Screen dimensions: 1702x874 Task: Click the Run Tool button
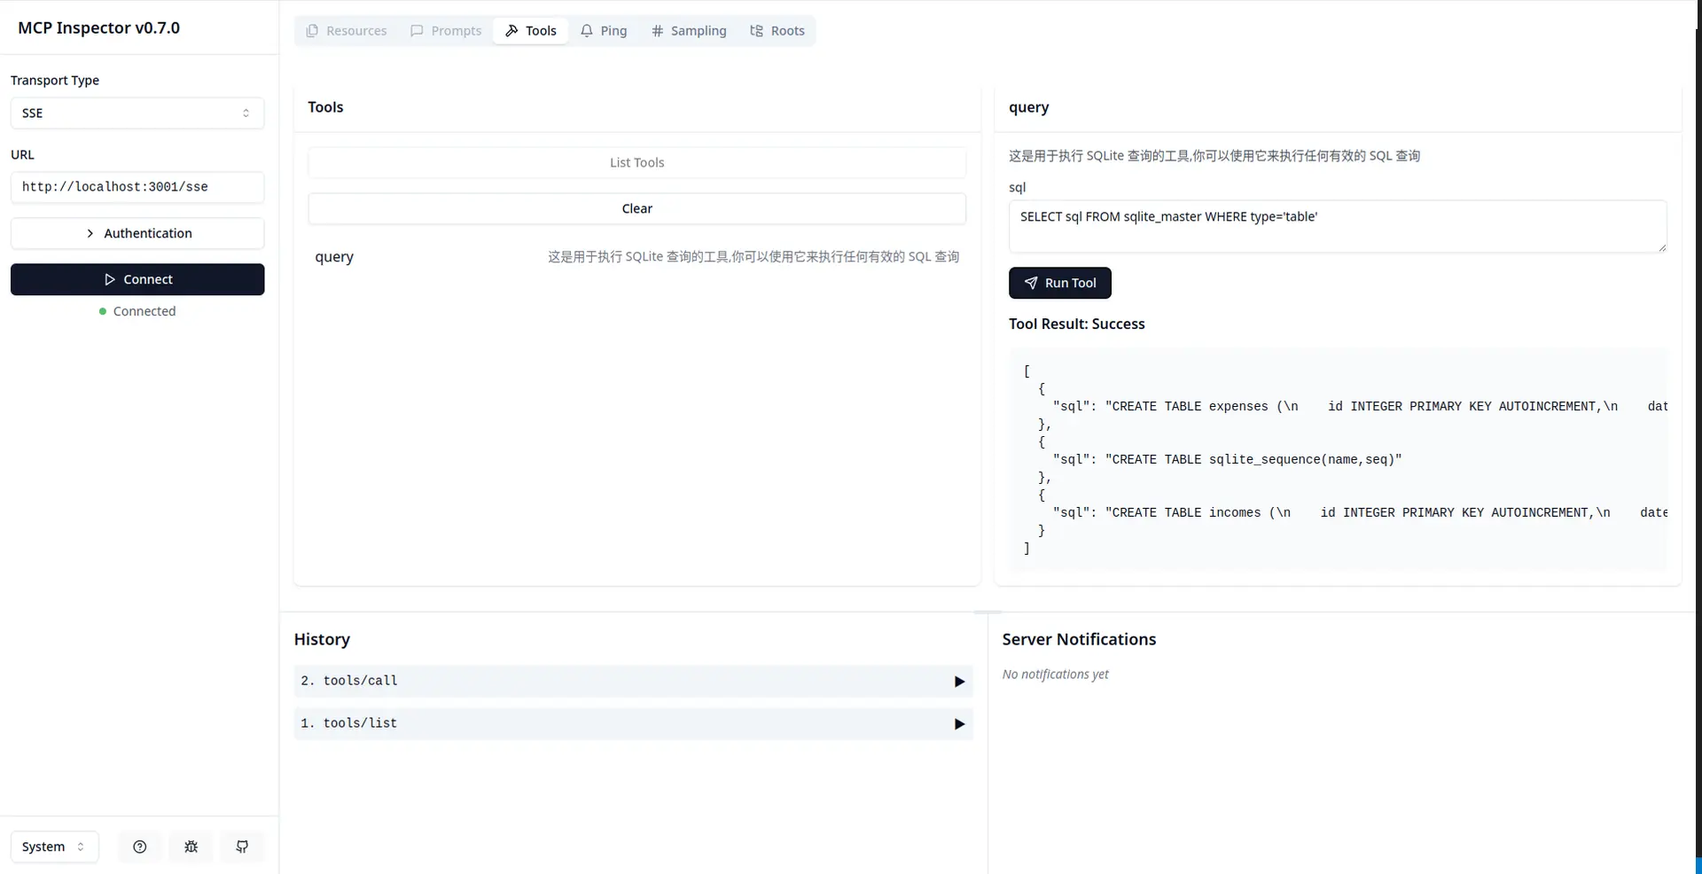click(1060, 283)
